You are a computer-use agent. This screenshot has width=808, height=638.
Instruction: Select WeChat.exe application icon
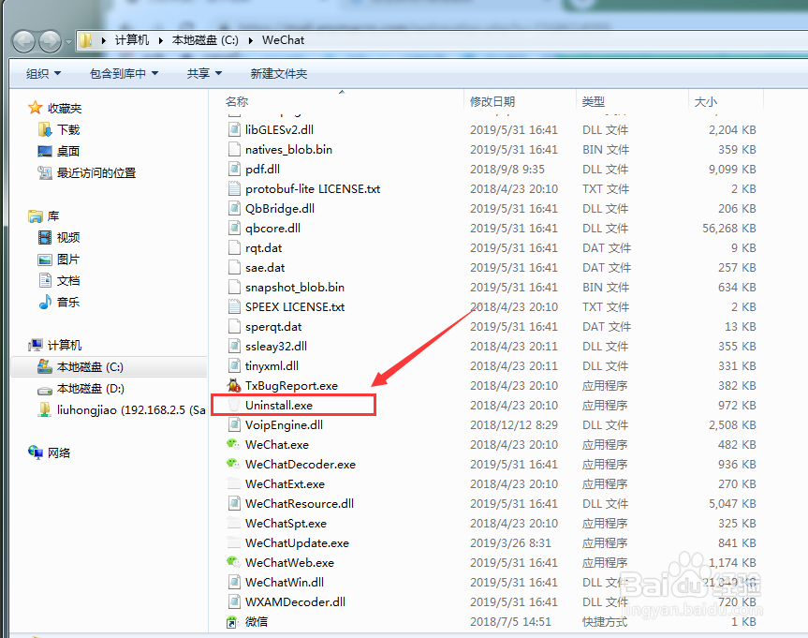point(234,444)
